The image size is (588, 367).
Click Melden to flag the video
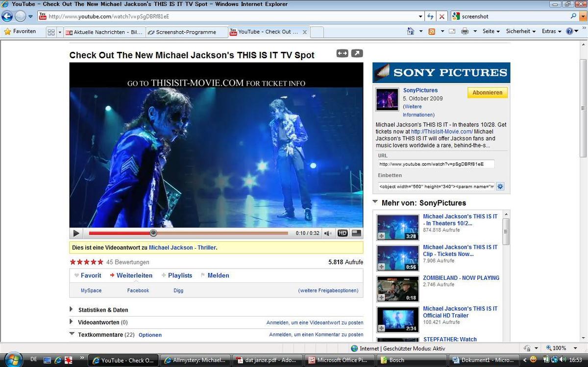coord(215,275)
